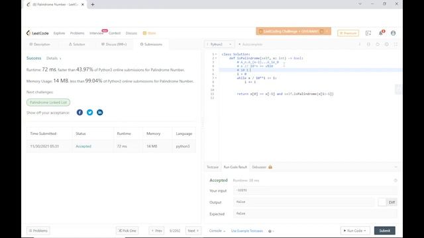
Task: Click the Premium button
Action: click(x=348, y=33)
